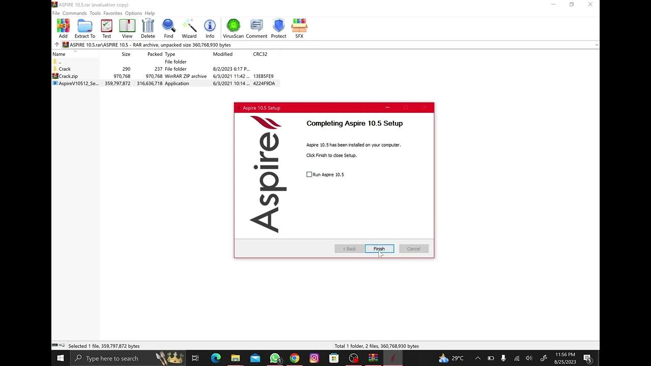Open the Wizard tool
Screen dimensions: 651x366
click(189, 28)
